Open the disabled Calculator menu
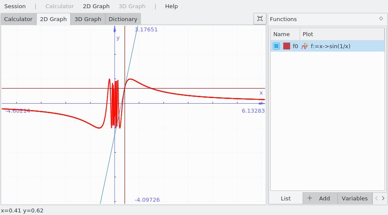This screenshot has width=388, height=215. (x=59, y=6)
